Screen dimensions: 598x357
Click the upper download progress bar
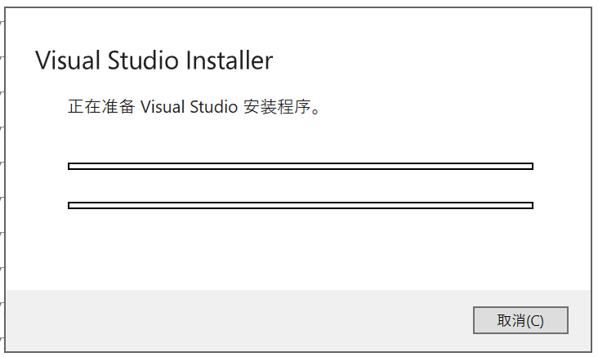301,166
